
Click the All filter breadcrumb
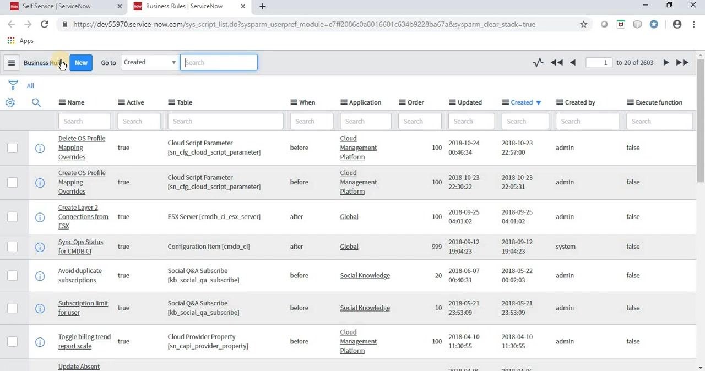[x=30, y=85]
